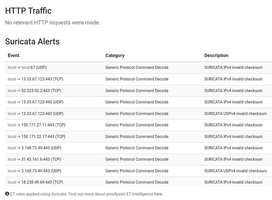Click the Suricata Alerts heading
Screen dimensions: 272x200
(x=32, y=41)
